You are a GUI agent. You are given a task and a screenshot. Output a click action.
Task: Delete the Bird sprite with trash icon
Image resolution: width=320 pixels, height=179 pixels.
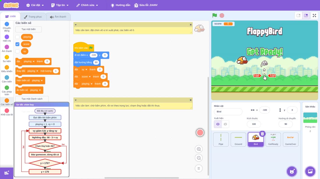point(262,134)
